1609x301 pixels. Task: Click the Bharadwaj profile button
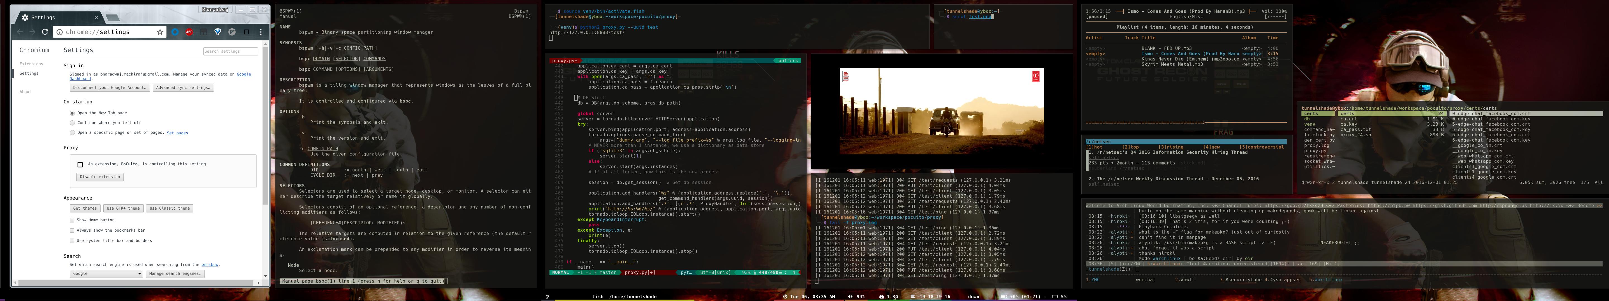215,9
